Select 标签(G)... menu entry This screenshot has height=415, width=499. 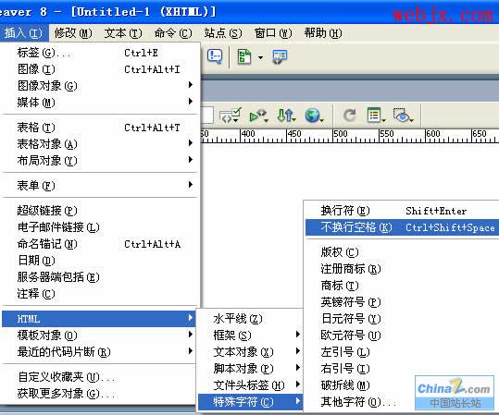(x=100, y=53)
